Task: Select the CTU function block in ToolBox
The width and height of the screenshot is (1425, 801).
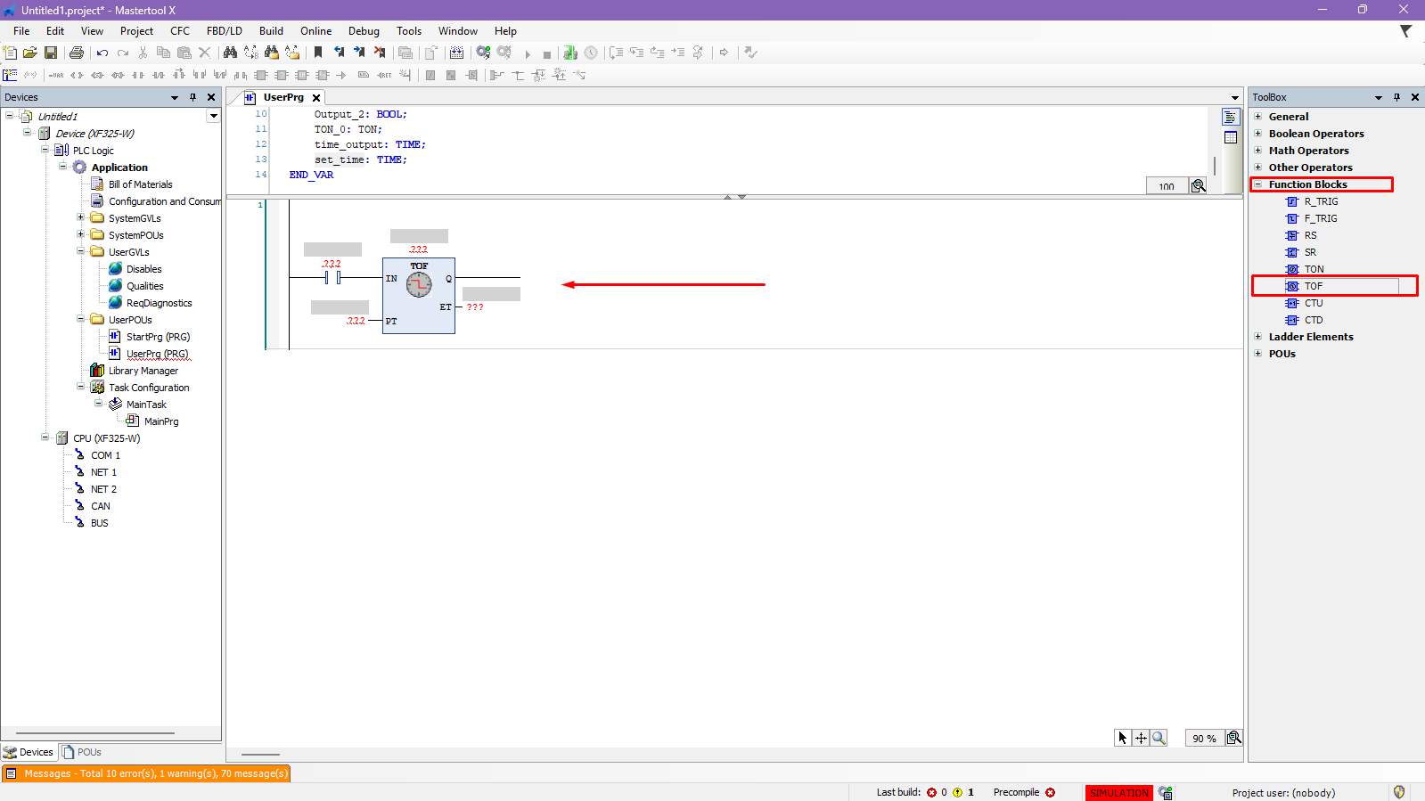Action: click(1313, 303)
